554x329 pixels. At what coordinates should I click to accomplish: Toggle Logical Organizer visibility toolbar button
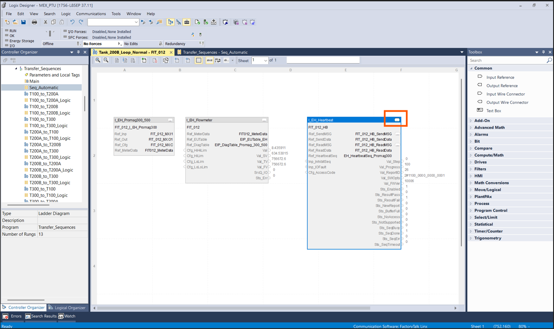(178, 22)
